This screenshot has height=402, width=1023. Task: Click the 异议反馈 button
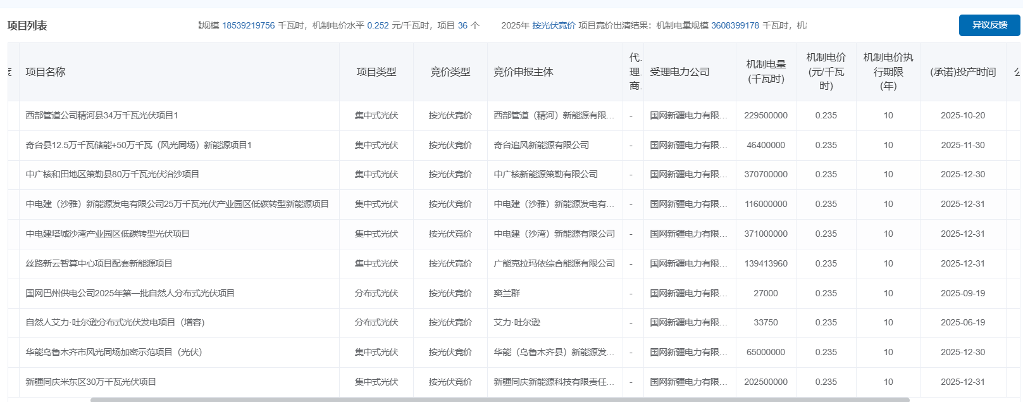(x=989, y=25)
